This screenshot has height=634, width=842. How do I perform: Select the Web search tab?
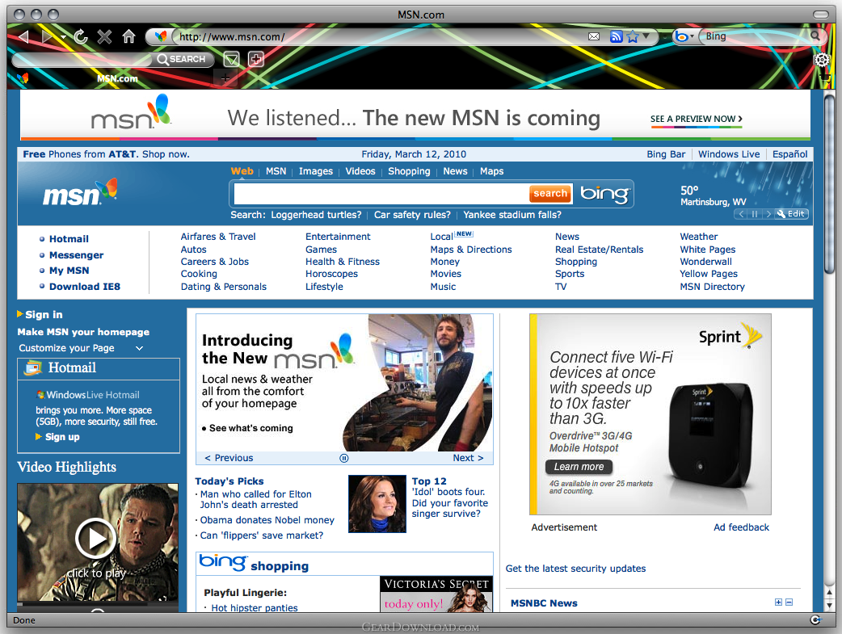click(242, 171)
